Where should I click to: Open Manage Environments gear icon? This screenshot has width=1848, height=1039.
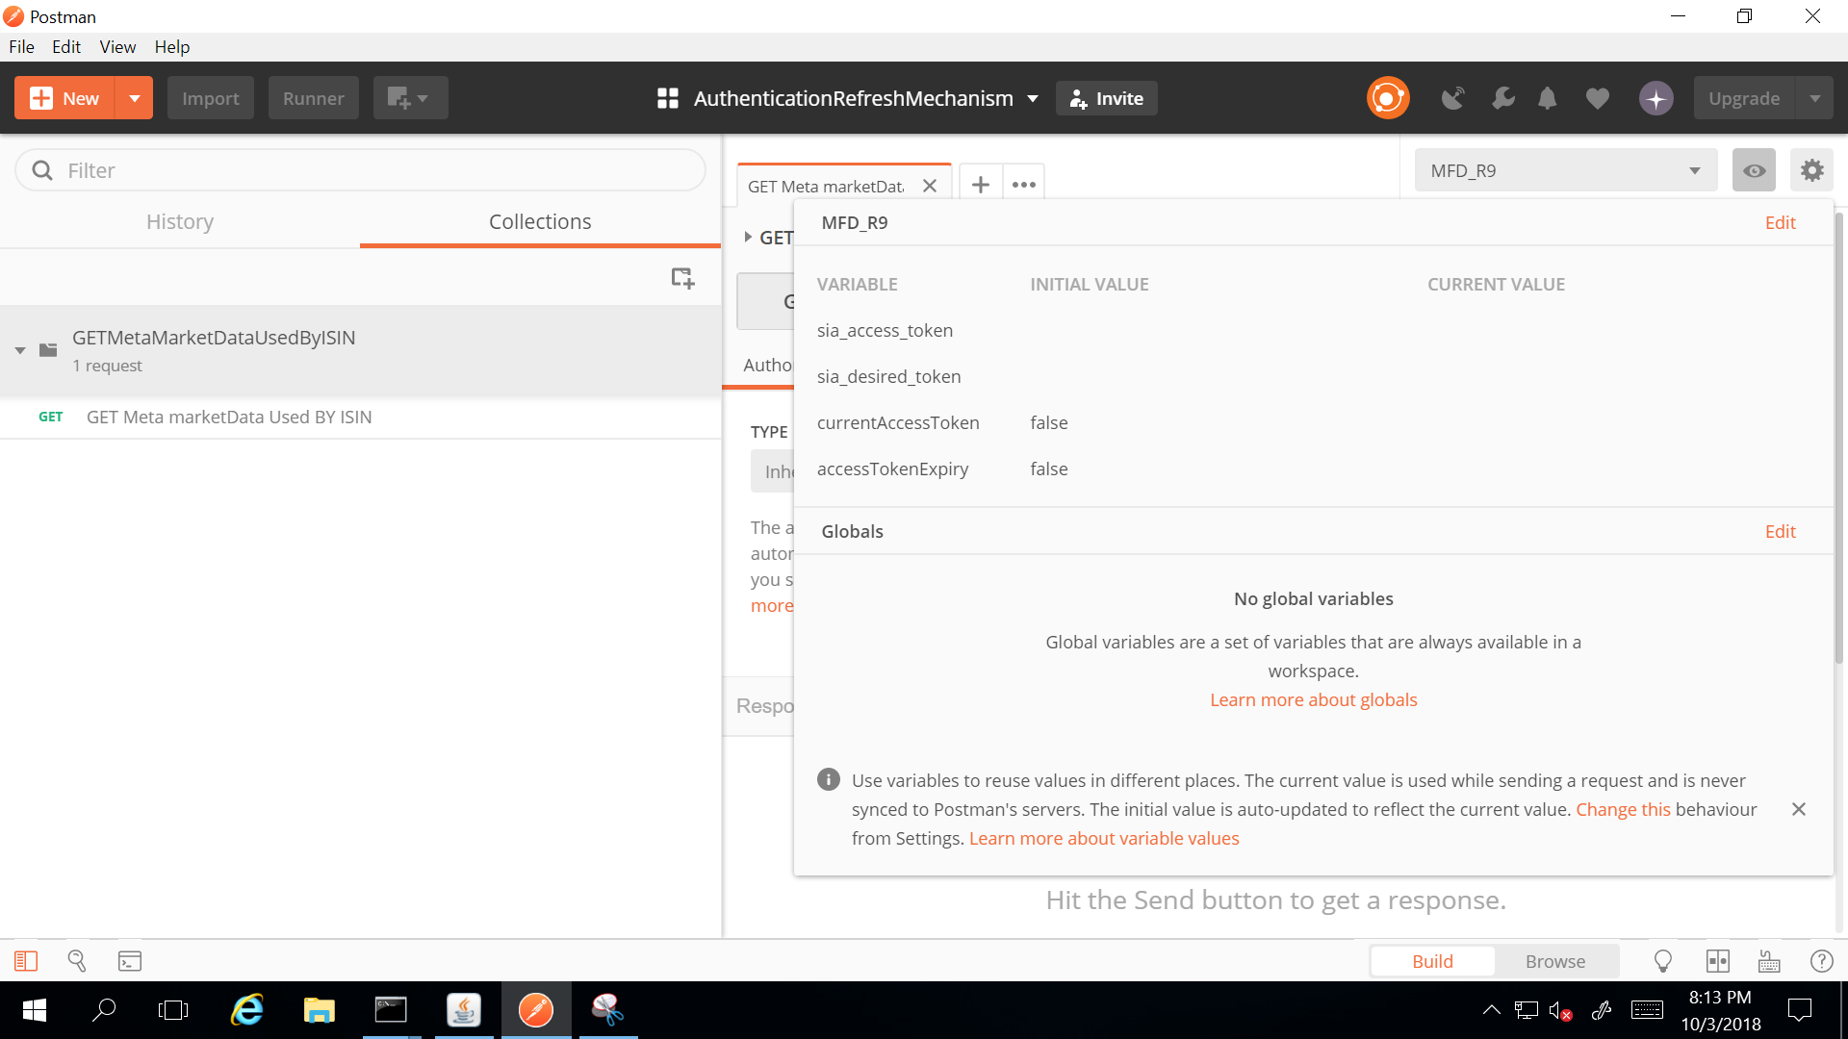tap(1812, 169)
